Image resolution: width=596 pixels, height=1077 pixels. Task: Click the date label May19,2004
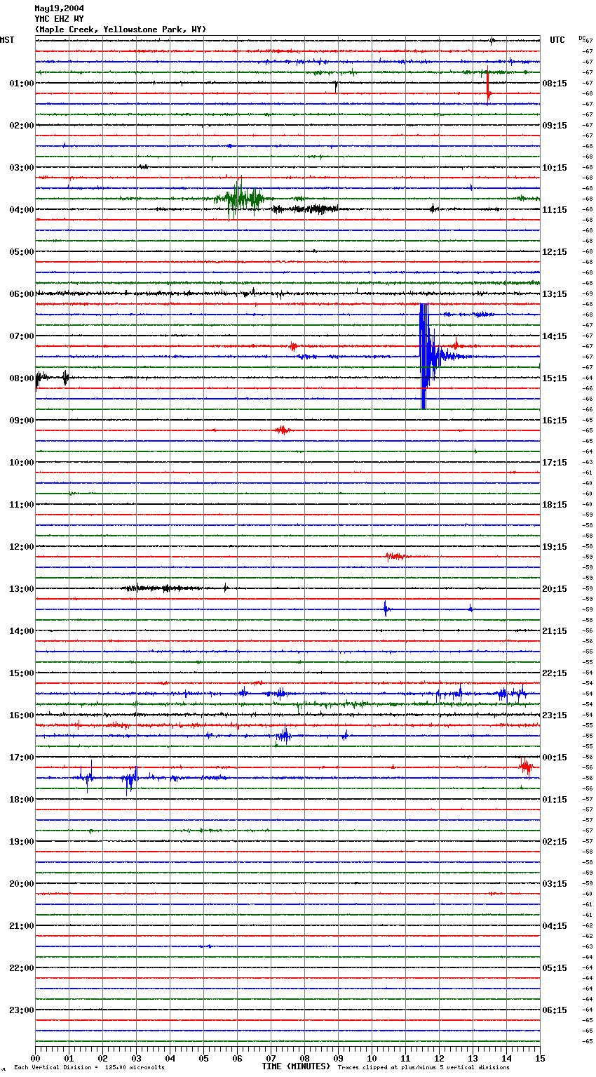point(59,8)
